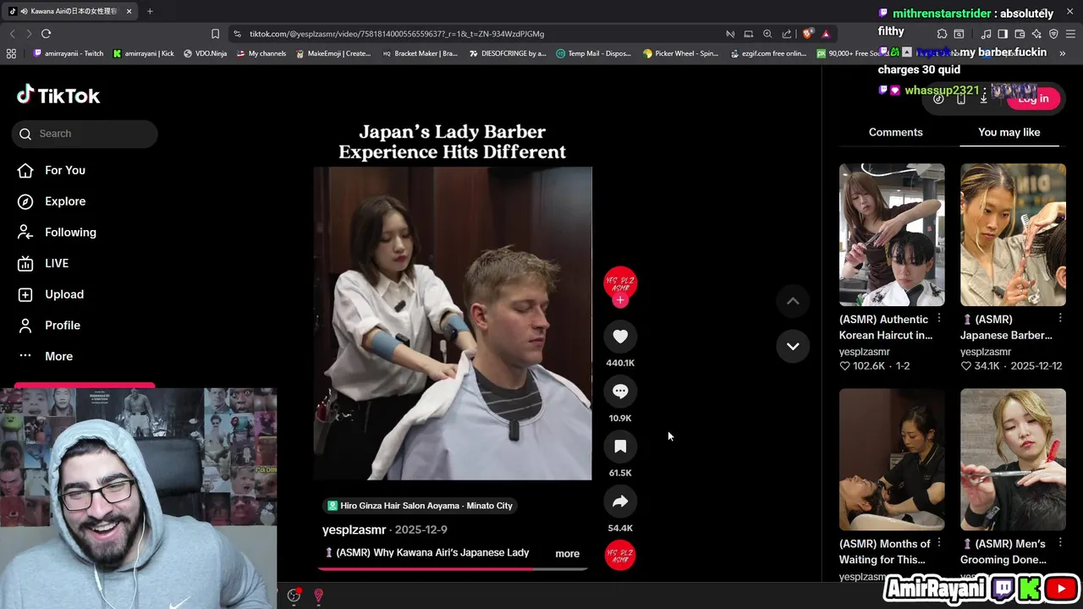Click the site settings icon in address bar
This screenshot has height=609, width=1083.
(x=239, y=34)
